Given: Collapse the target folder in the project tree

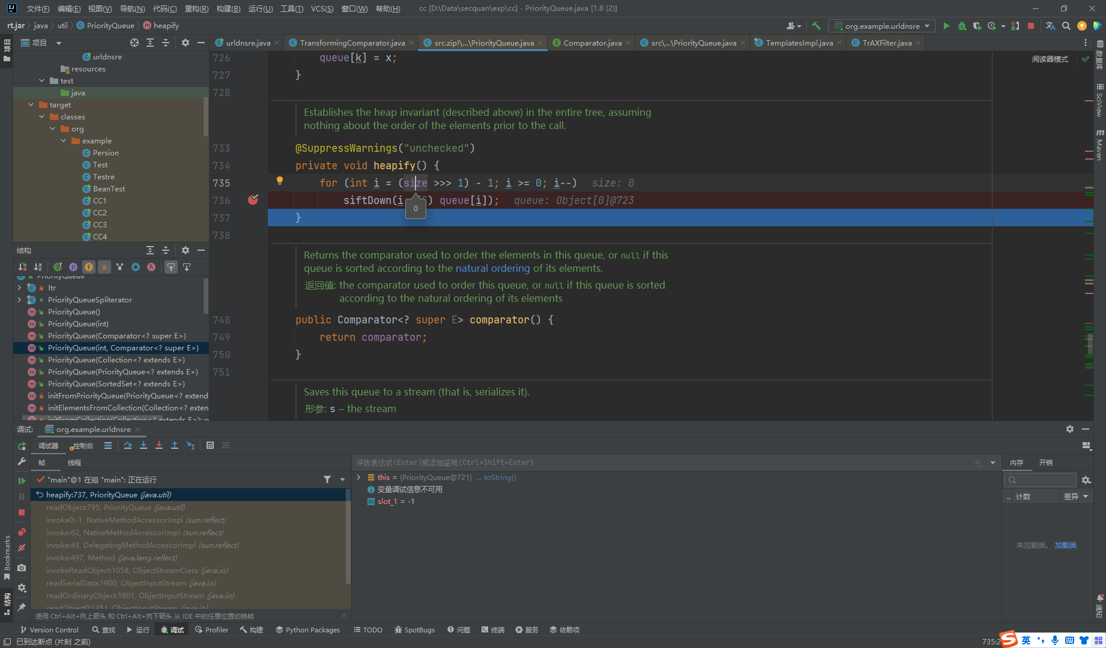Looking at the screenshot, I should click(x=31, y=105).
